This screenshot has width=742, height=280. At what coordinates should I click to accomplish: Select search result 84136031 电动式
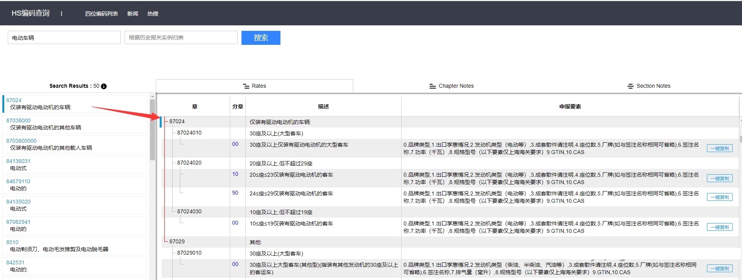pyautogui.click(x=18, y=161)
